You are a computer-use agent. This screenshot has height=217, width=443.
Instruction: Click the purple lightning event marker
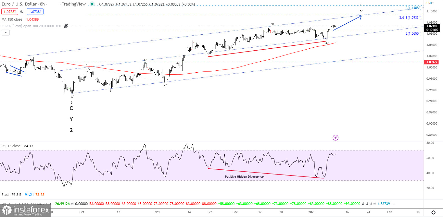click(x=335, y=138)
